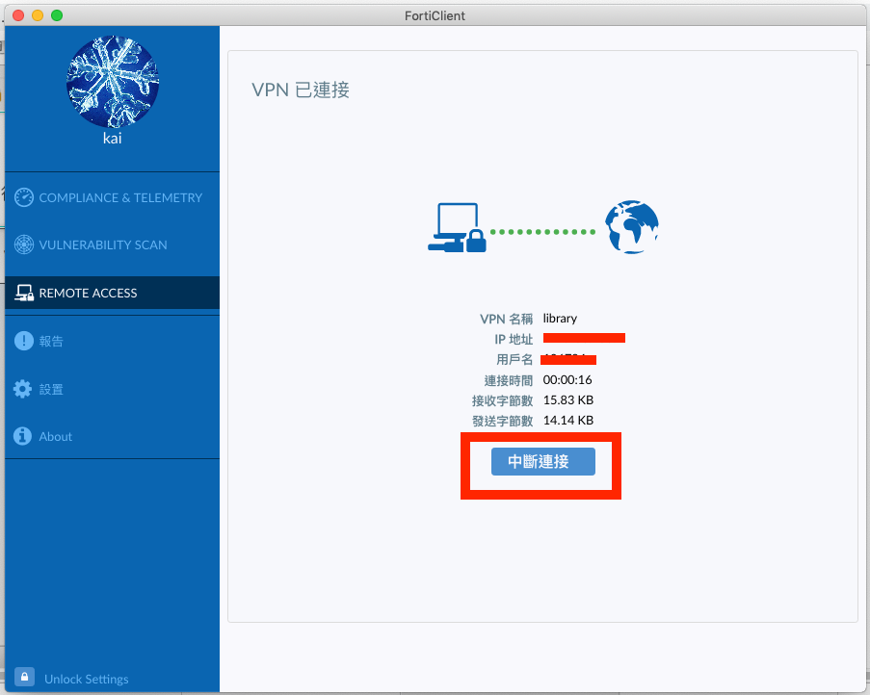Click the 接收字節數 label
The height and width of the screenshot is (695, 870).
502,400
